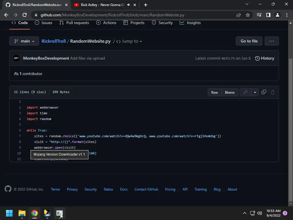293x220 pixels.
Task: Open File Explorer from the taskbar
Action: tap(22, 213)
